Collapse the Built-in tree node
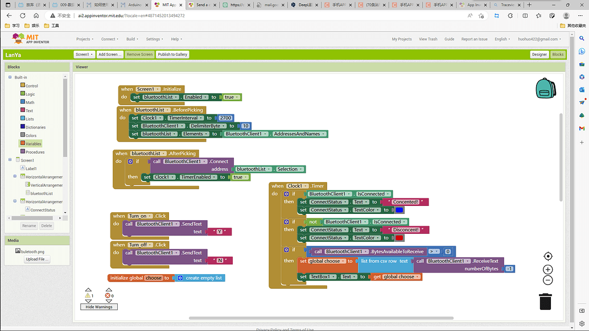The image size is (589, 331). tap(10, 77)
